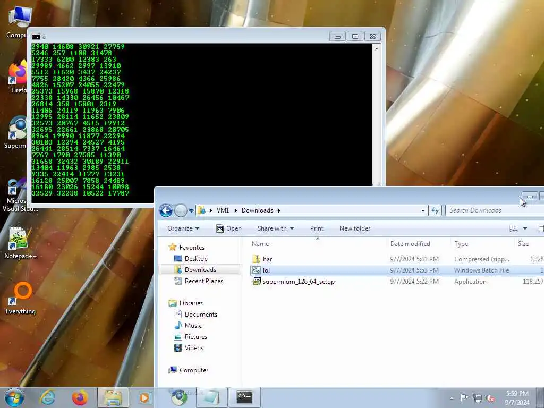Click date cell 9/7/2024 5:22 PM
This screenshot has width=544, height=408.
point(414,282)
